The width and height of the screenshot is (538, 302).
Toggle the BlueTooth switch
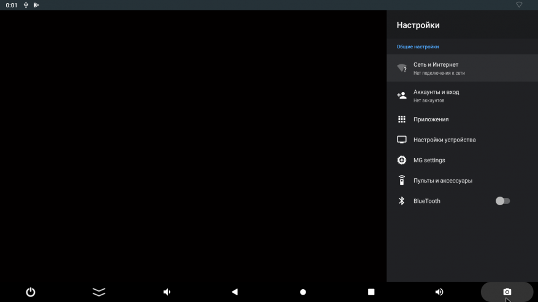[x=502, y=201]
